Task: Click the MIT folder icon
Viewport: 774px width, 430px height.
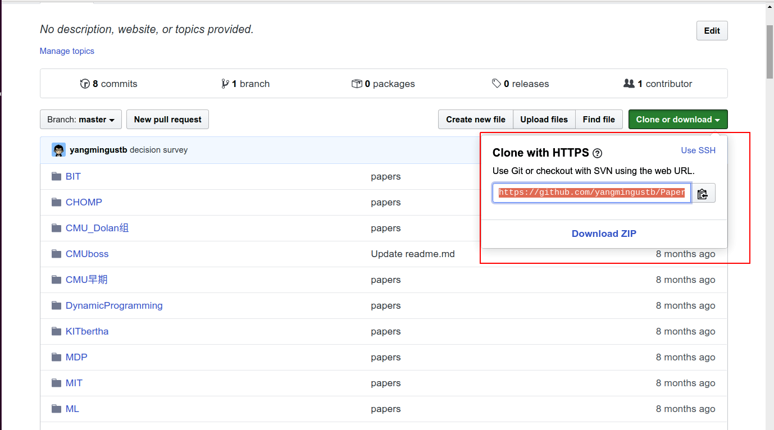Action: coord(56,383)
